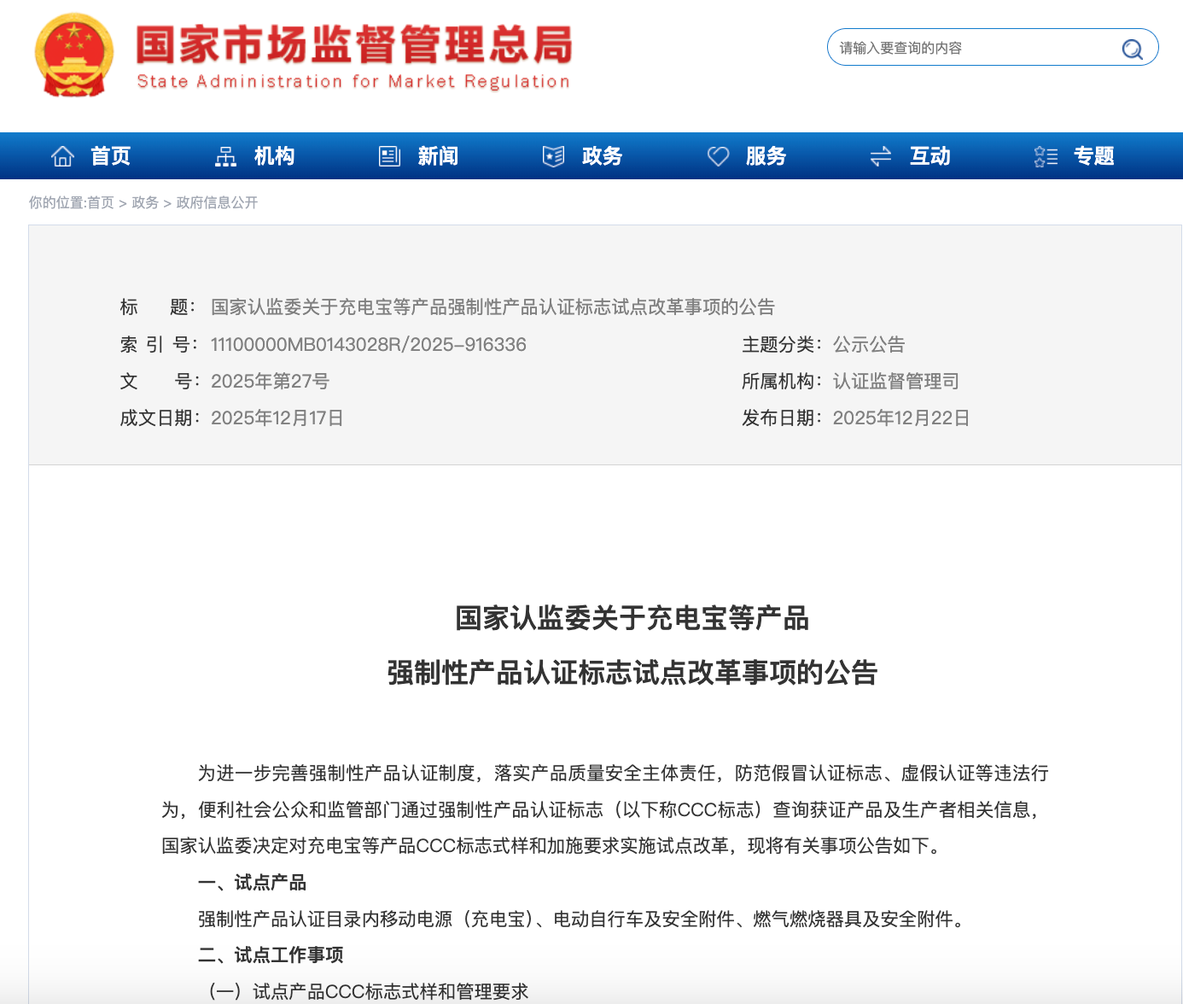The height and width of the screenshot is (1004, 1183).
Task: Go to the 政务 navigation section
Action: click(603, 156)
